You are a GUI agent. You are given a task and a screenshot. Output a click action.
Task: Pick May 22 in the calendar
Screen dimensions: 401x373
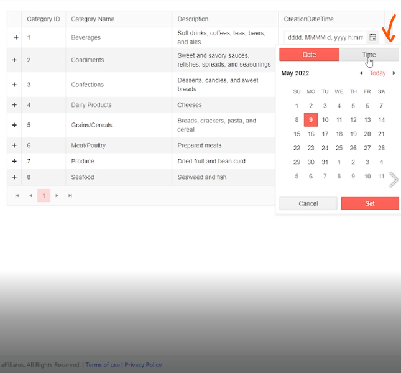(297, 148)
